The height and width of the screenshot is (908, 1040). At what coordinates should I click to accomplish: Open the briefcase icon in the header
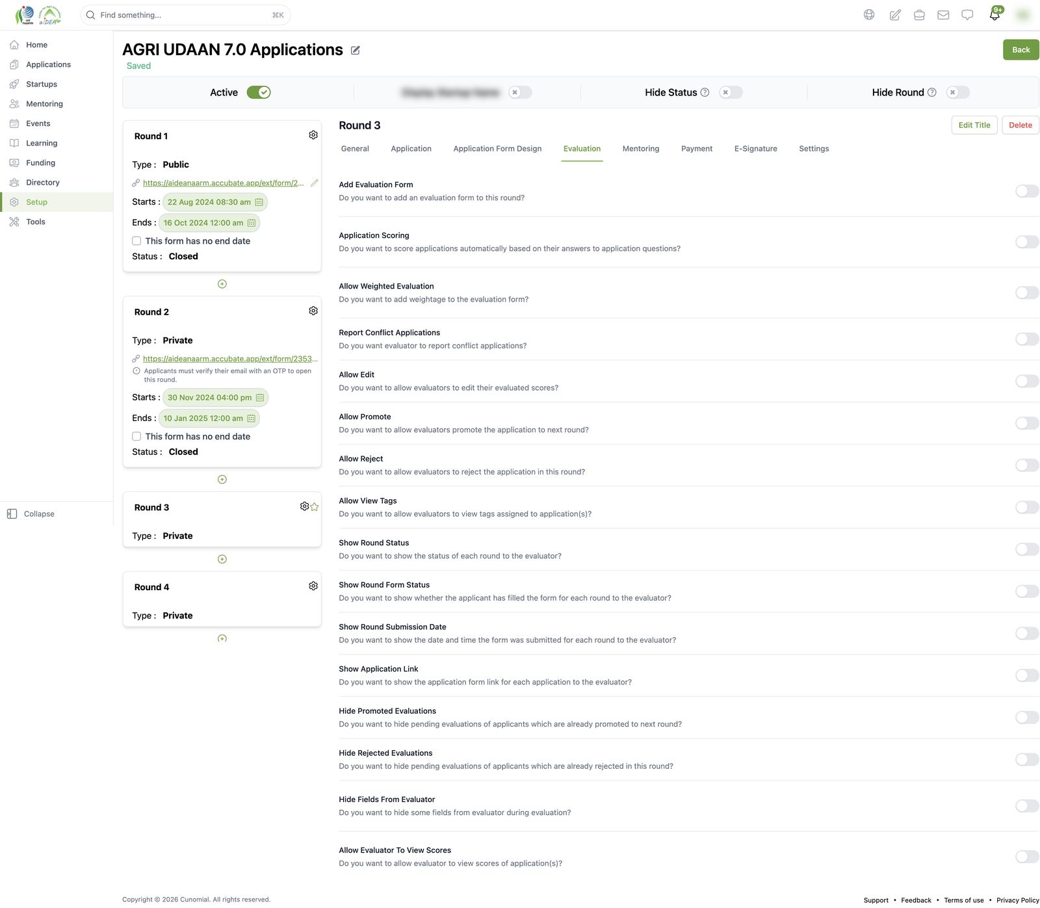click(919, 15)
